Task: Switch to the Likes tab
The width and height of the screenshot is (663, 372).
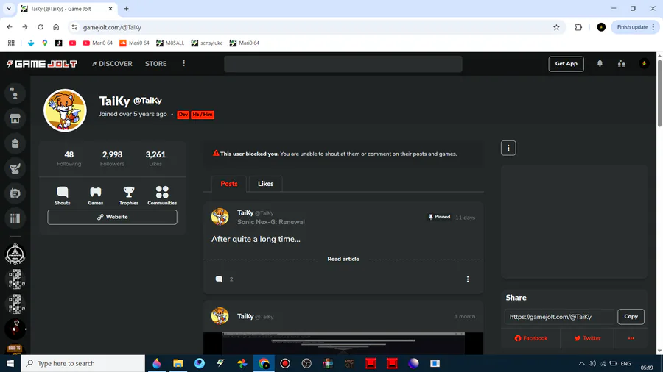Action: coord(265,184)
